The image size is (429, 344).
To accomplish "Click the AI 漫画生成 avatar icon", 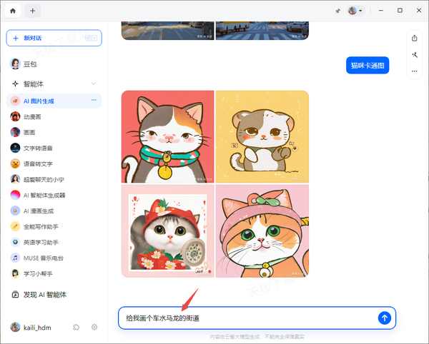I will tap(15, 211).
